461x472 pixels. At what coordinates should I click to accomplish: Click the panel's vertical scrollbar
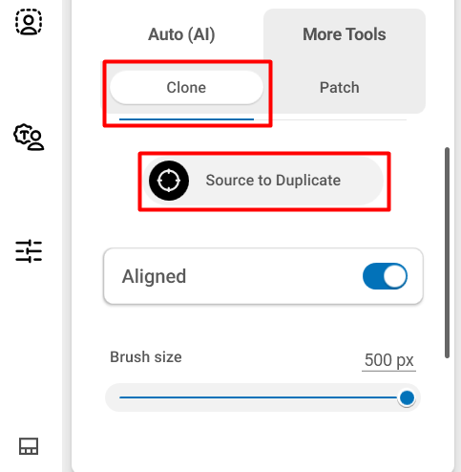[x=447, y=252]
